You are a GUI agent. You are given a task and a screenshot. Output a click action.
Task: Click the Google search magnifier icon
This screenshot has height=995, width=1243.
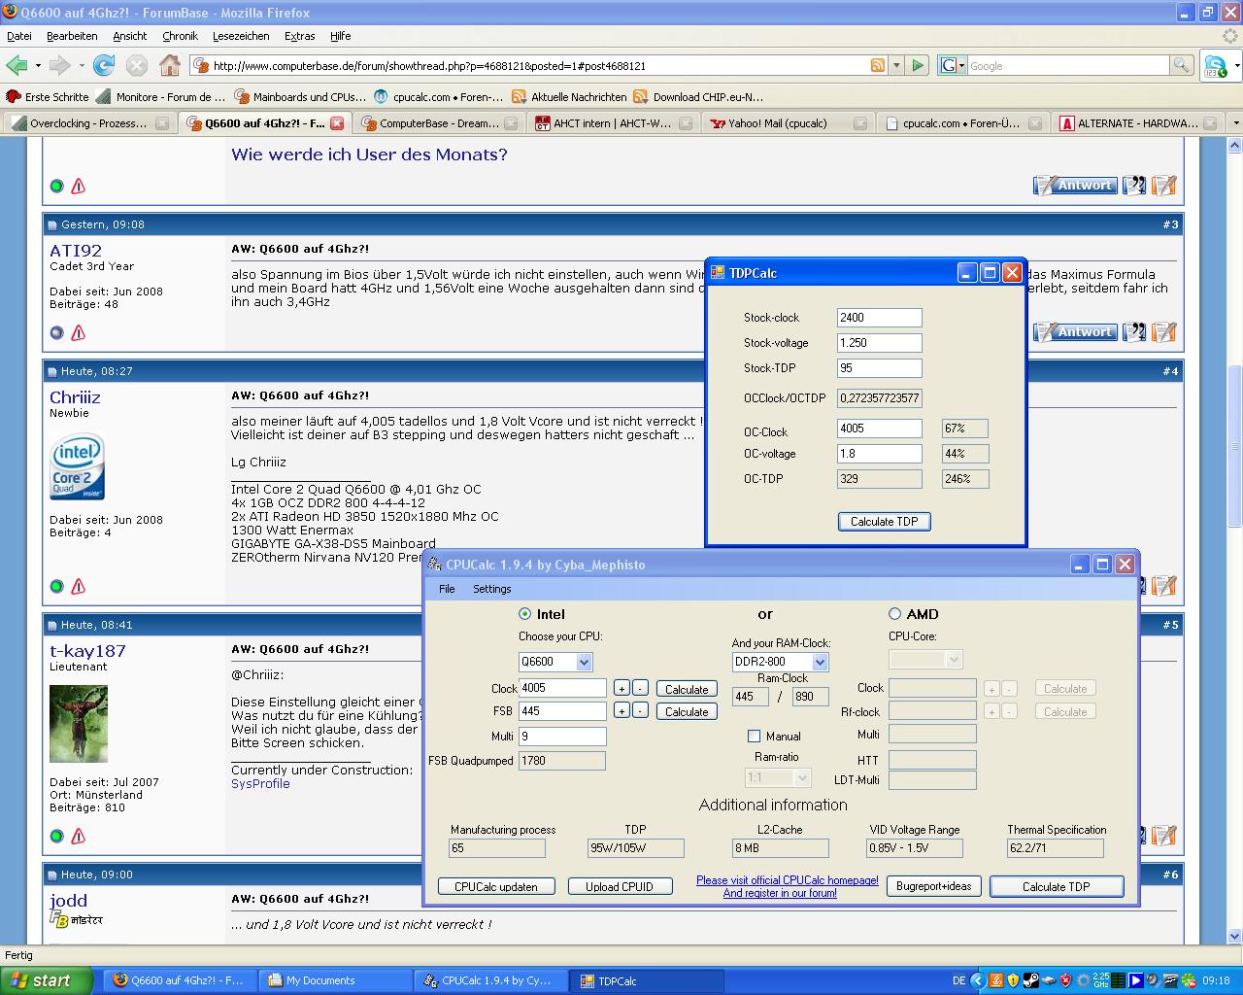1181,65
